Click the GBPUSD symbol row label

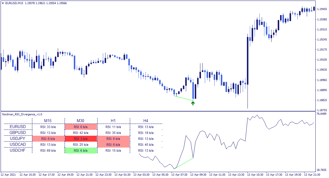[18, 132]
